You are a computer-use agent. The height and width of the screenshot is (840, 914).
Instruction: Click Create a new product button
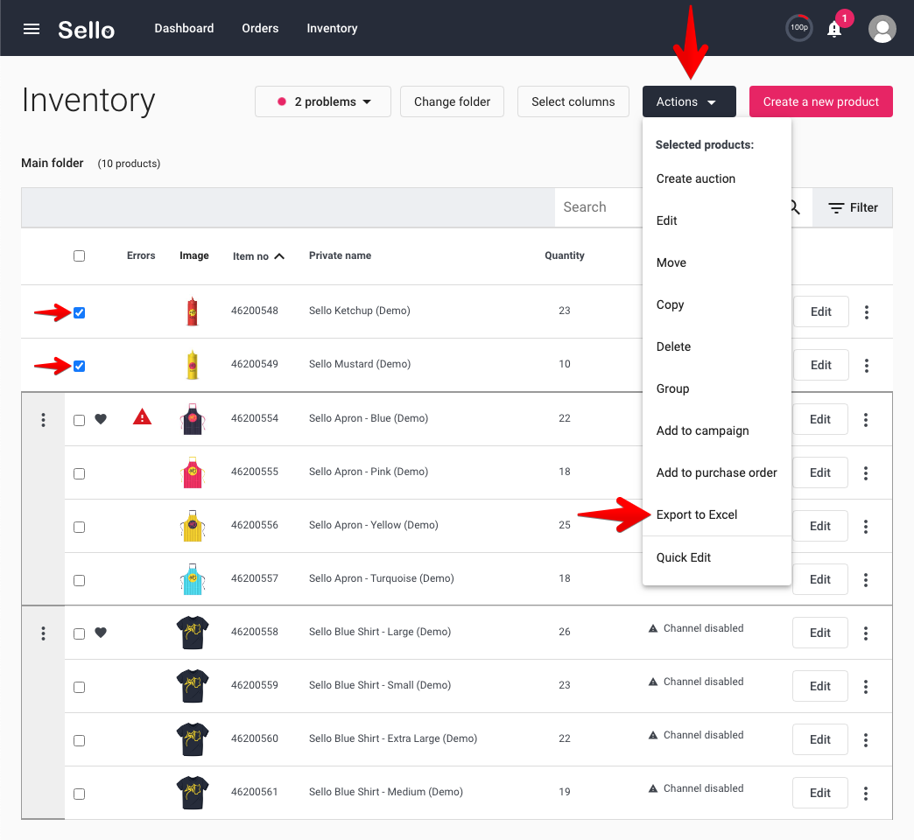point(820,101)
